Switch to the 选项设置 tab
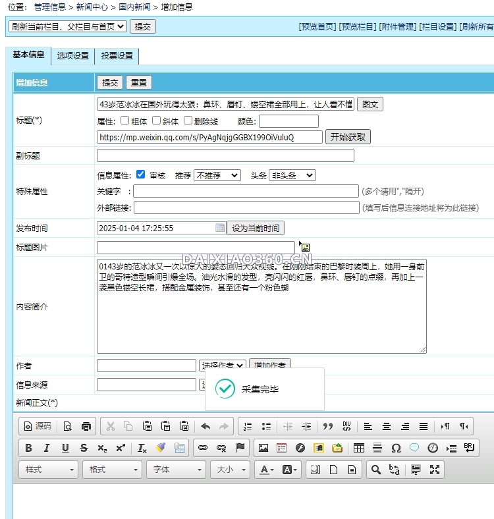 [72, 56]
